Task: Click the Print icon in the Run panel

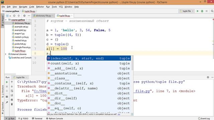Action: (12, 100)
